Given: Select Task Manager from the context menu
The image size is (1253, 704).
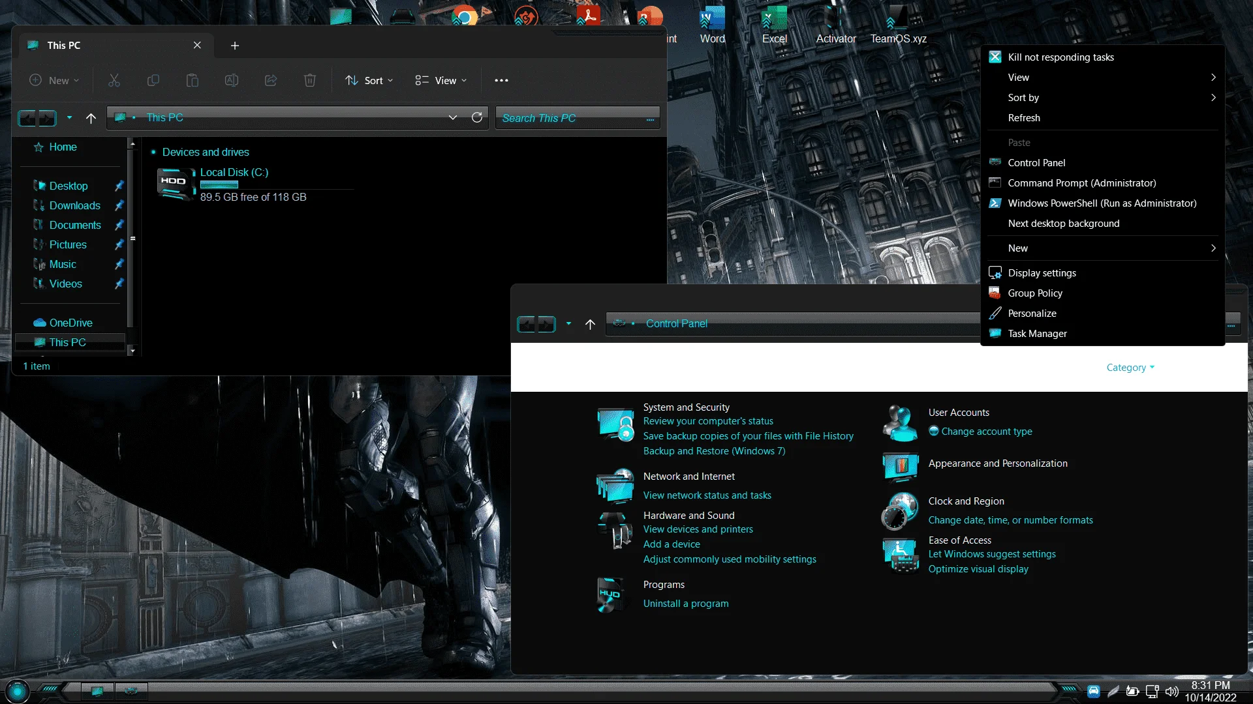Looking at the screenshot, I should point(1103,334).
